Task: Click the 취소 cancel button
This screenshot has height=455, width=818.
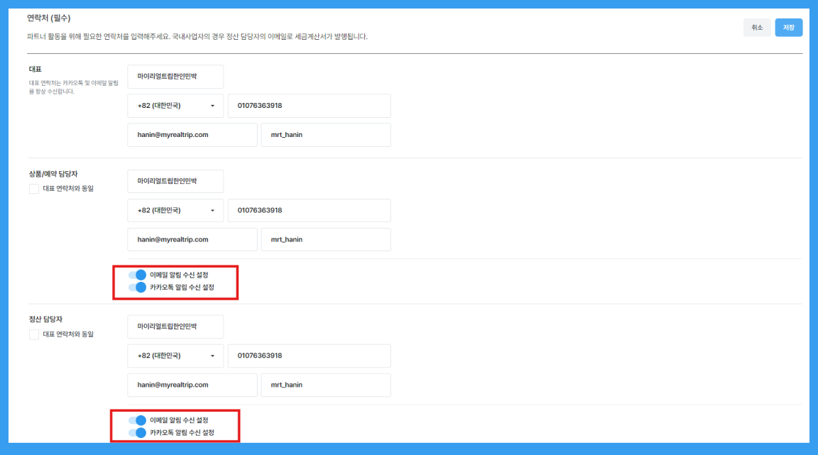Action: (x=756, y=28)
